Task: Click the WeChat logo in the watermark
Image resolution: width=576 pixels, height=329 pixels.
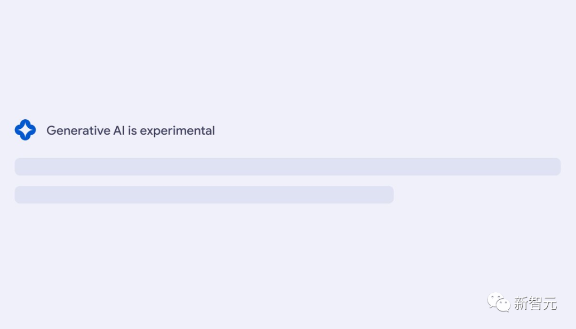Action: (x=498, y=303)
